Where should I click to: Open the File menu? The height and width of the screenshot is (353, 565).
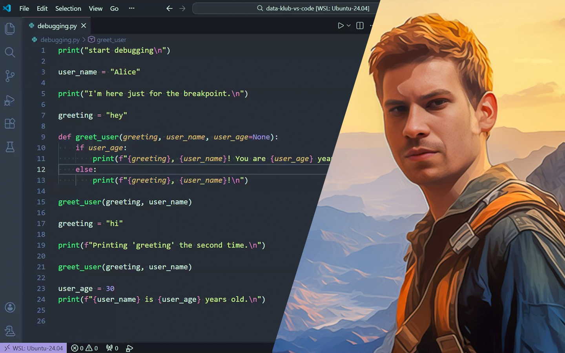(x=24, y=8)
